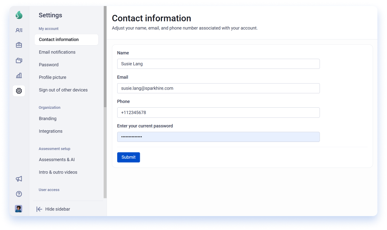Click the User access section heading
387x230 pixels.
pos(49,190)
